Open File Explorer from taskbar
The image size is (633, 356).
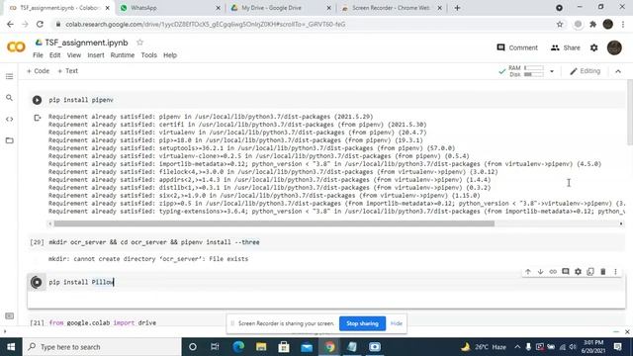point(261,347)
